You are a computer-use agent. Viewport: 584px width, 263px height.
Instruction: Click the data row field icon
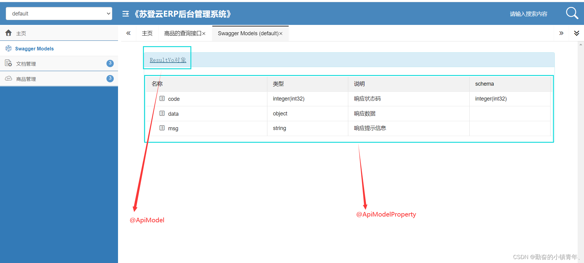click(162, 113)
